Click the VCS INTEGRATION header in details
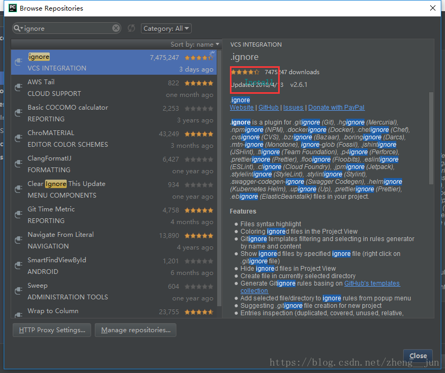This screenshot has width=445, height=373. (256, 45)
